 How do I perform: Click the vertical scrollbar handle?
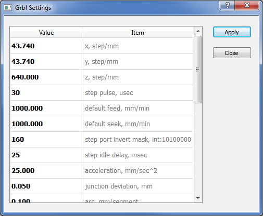tap(198, 70)
